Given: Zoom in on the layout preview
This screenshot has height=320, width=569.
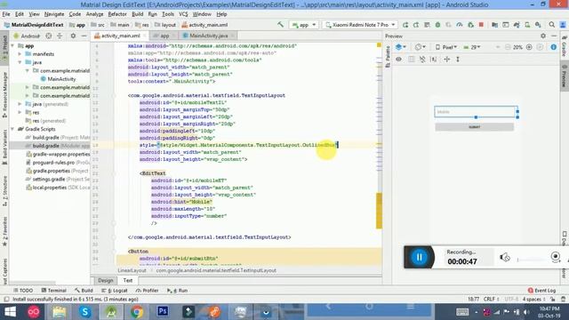Looking at the screenshot, I should pyautogui.click(x=529, y=47).
